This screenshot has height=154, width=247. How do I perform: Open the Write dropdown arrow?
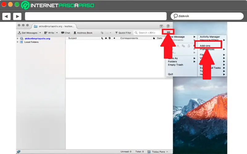click(57, 33)
